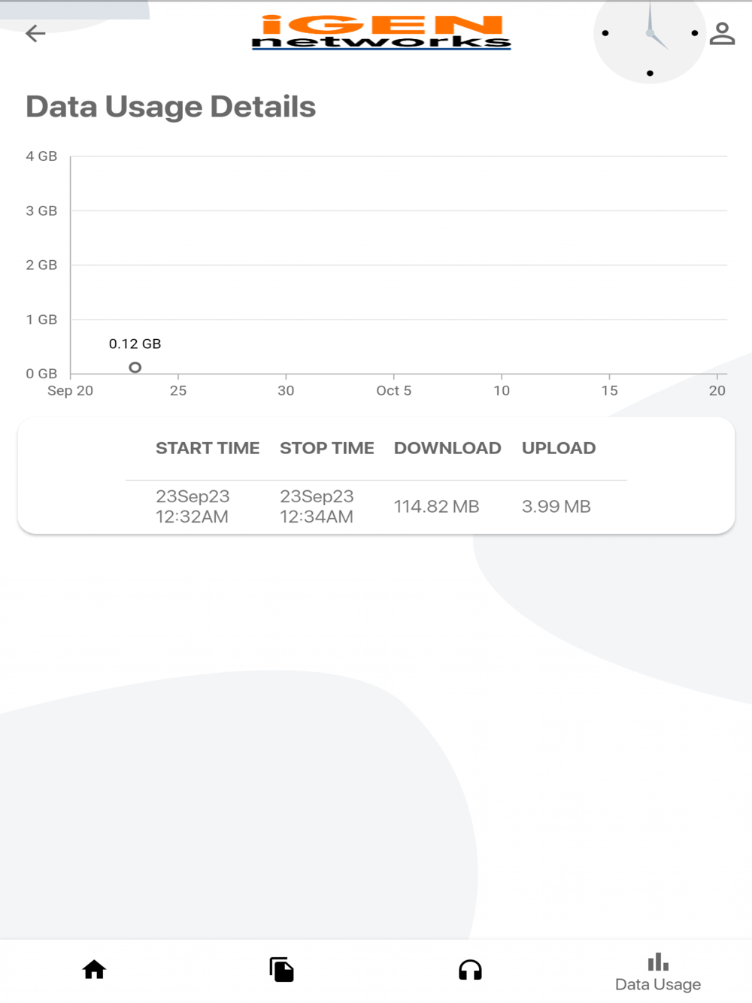Click the DOWNLOAD column header
The width and height of the screenshot is (752, 1003).
coord(447,448)
